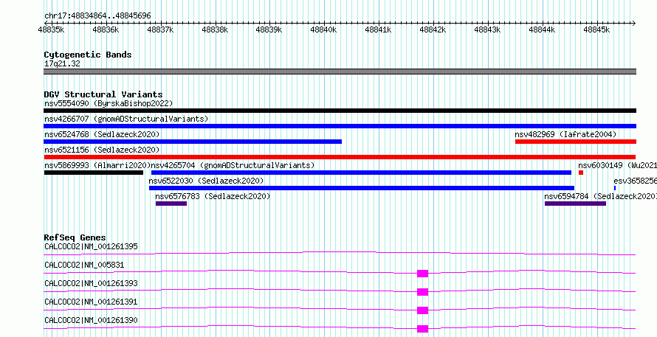
Task: Select the NM_001261390 magenta exon box
Action: click(422, 329)
